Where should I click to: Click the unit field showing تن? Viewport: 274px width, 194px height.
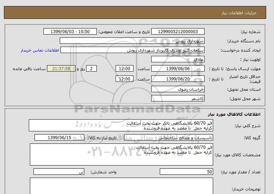(x=59, y=172)
